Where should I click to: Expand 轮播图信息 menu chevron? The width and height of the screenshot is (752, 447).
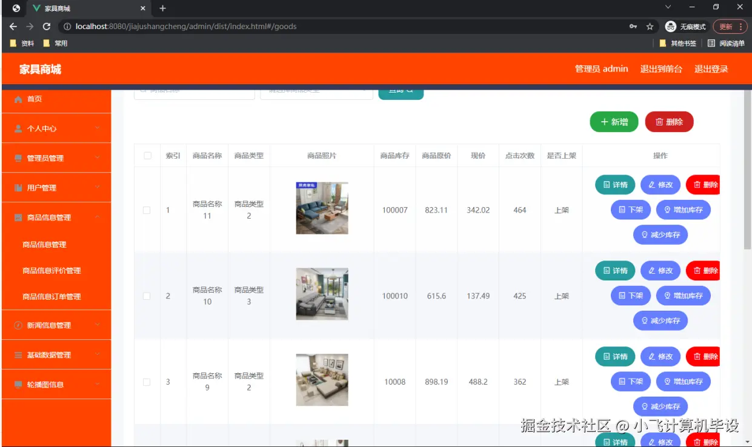(x=98, y=384)
